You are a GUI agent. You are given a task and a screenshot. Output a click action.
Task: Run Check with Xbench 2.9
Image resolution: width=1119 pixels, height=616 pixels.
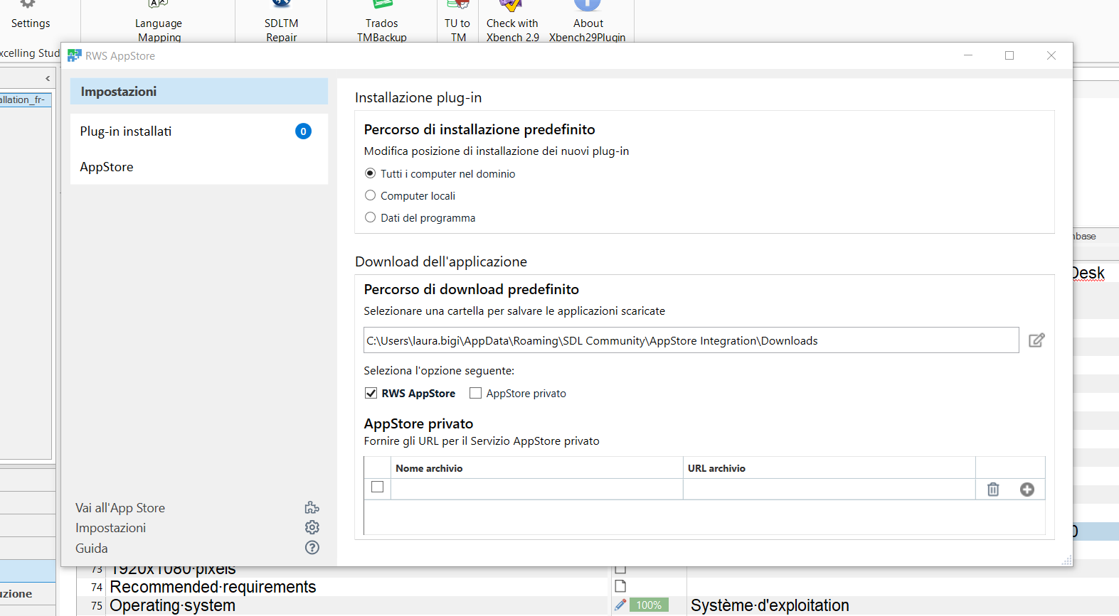512,21
